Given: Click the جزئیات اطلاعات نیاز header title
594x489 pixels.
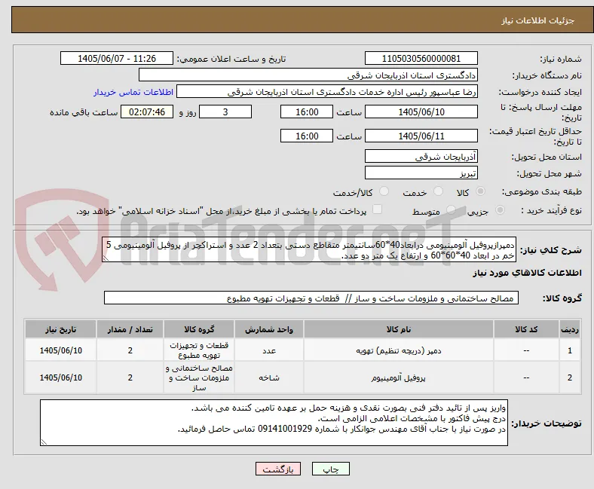Looking at the screenshot, I should 537,20.
